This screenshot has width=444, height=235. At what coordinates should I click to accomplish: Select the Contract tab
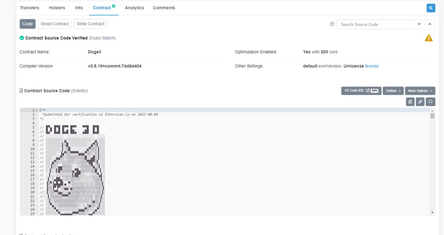(x=104, y=8)
